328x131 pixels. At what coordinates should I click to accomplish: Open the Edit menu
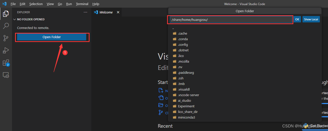(x=22, y=4)
